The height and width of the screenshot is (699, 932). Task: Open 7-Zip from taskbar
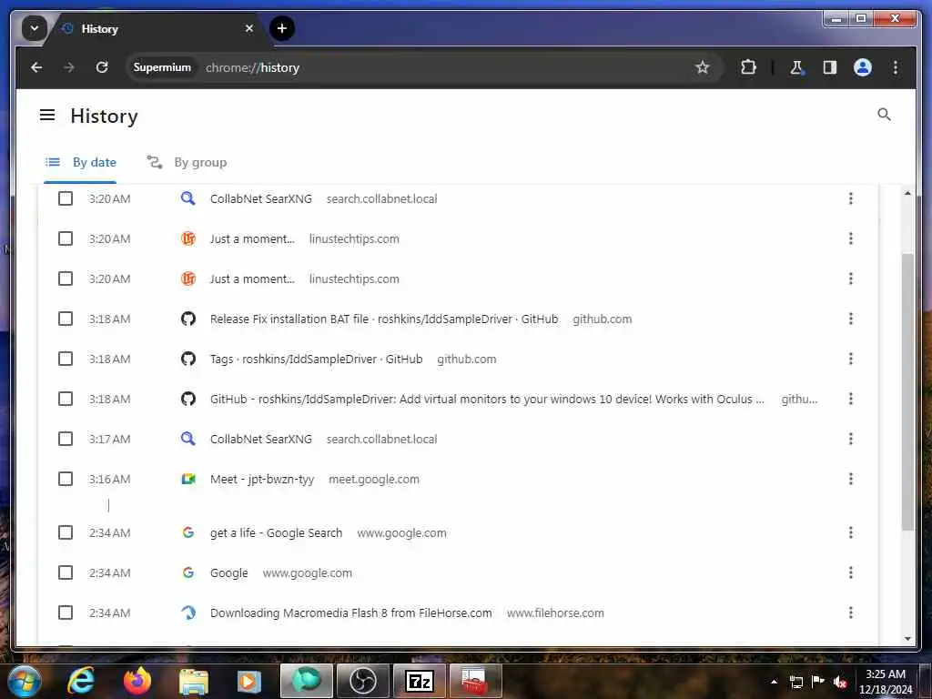pos(420,681)
